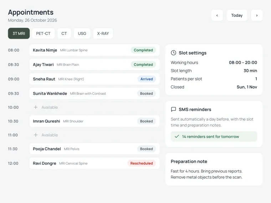
Task: Open Imran Qureshi's appointment
Action: [x=94, y=121]
